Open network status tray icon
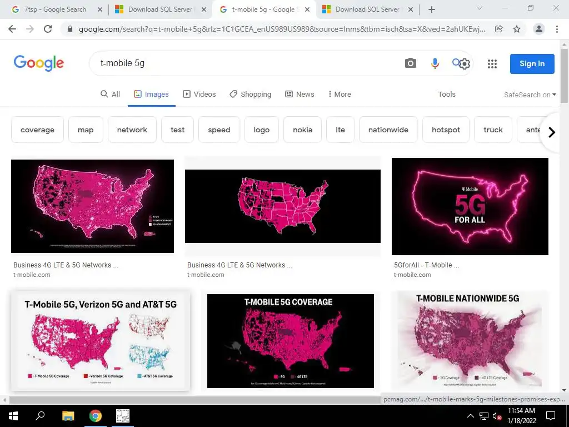Screen dimensions: 569x427 (x=484, y=416)
